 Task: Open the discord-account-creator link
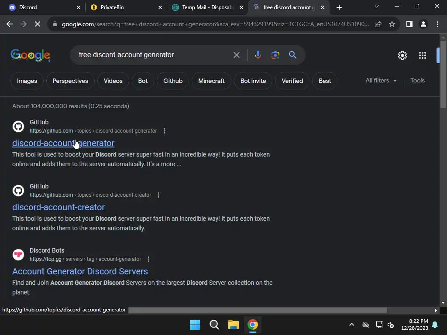pos(58,207)
